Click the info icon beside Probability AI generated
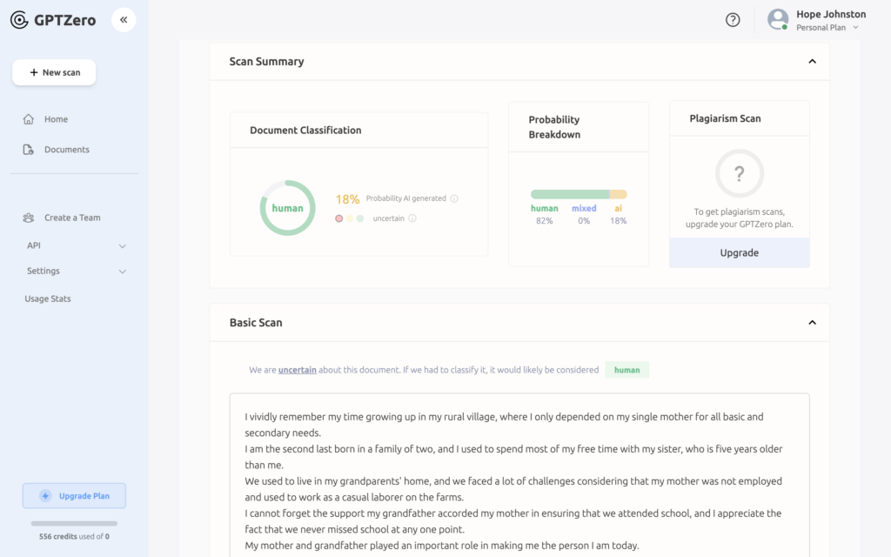Image resolution: width=891 pixels, height=557 pixels. pyautogui.click(x=453, y=198)
